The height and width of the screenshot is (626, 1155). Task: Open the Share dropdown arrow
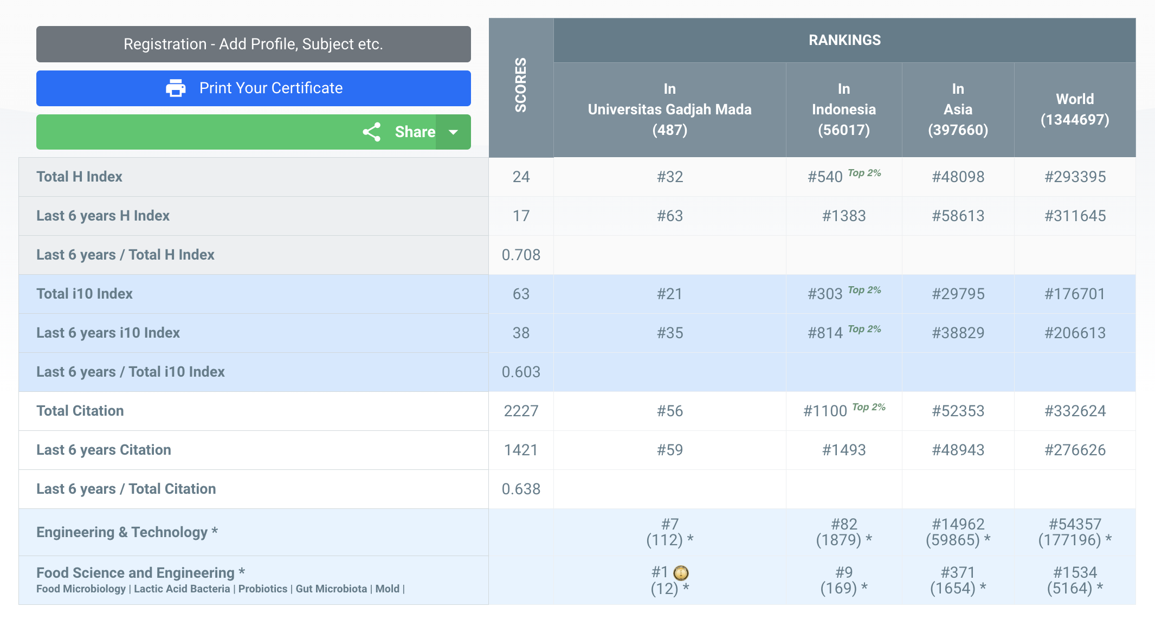454,132
